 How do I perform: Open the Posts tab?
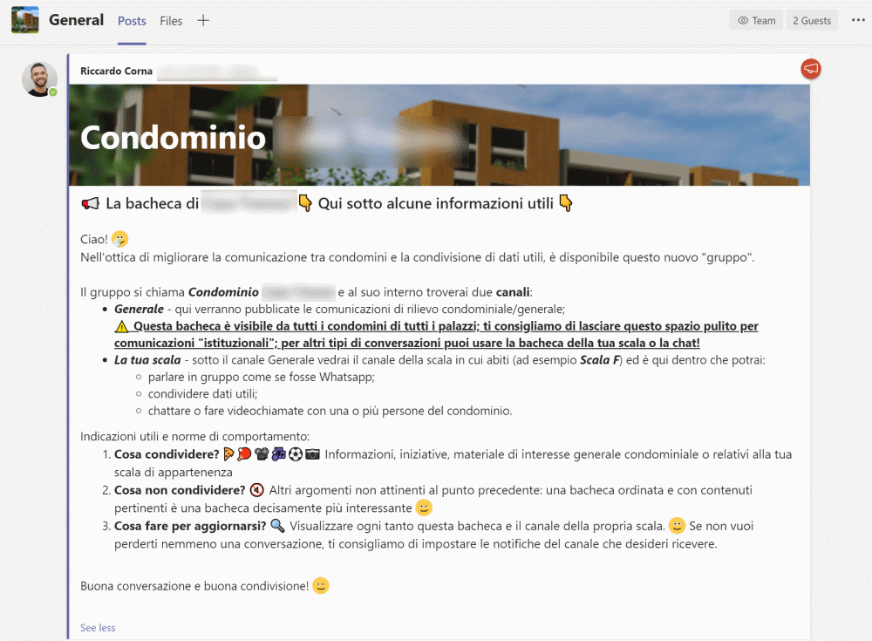(x=132, y=21)
